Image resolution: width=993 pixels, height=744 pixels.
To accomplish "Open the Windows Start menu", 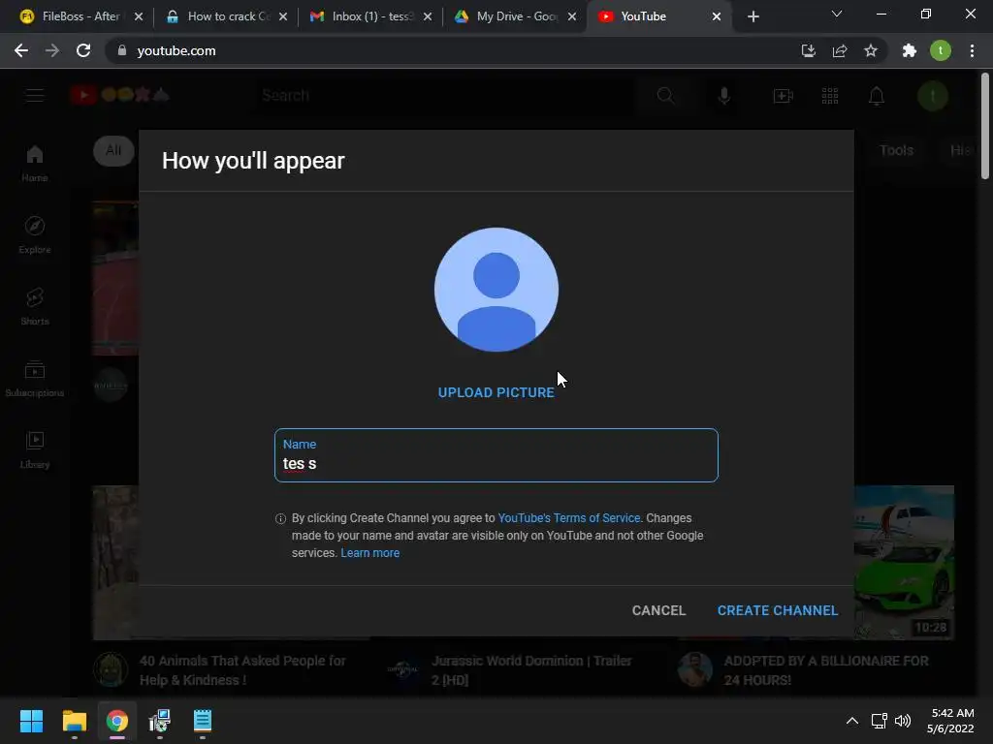I will pos(31,721).
